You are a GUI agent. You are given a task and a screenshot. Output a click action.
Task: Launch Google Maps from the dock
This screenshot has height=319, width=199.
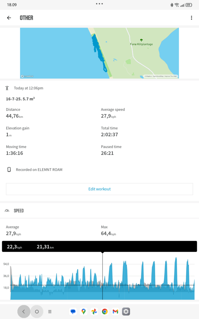click(83, 312)
